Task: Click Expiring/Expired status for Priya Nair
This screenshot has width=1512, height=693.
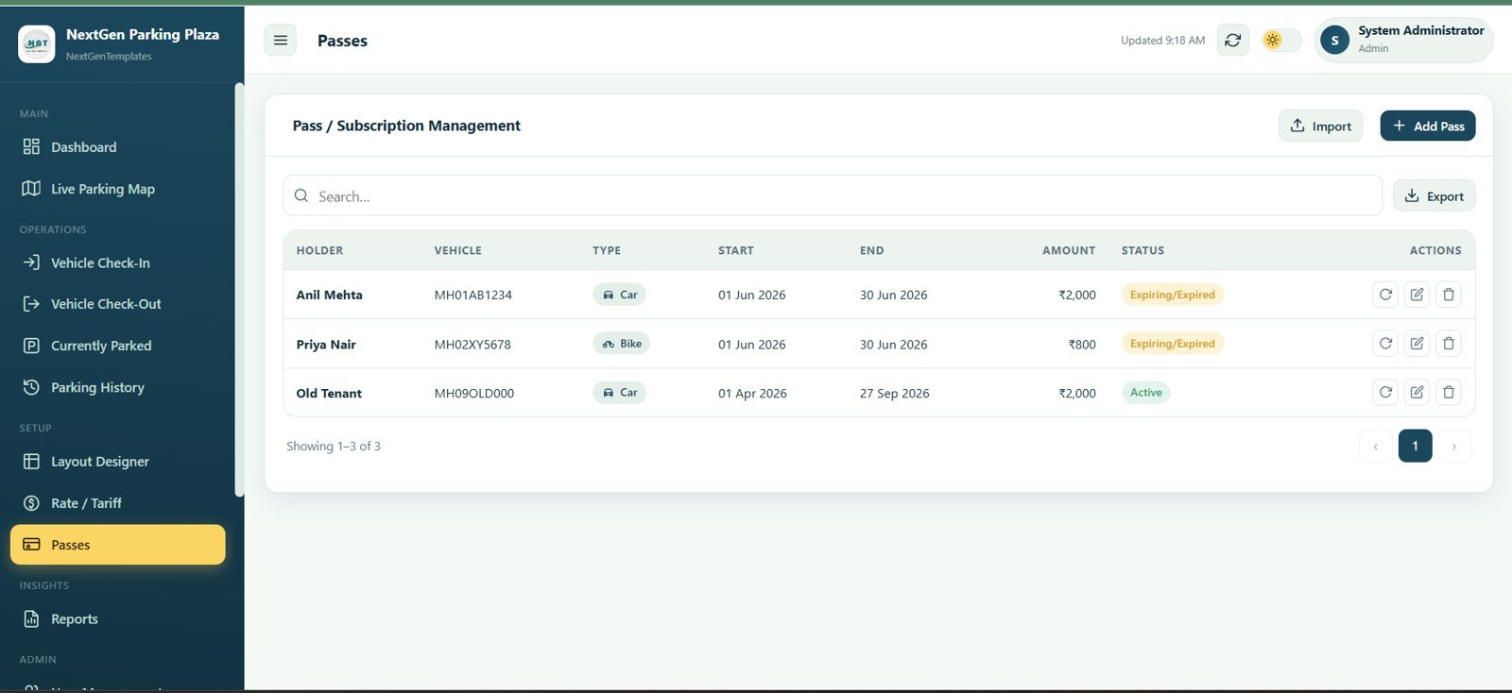Action: point(1172,344)
